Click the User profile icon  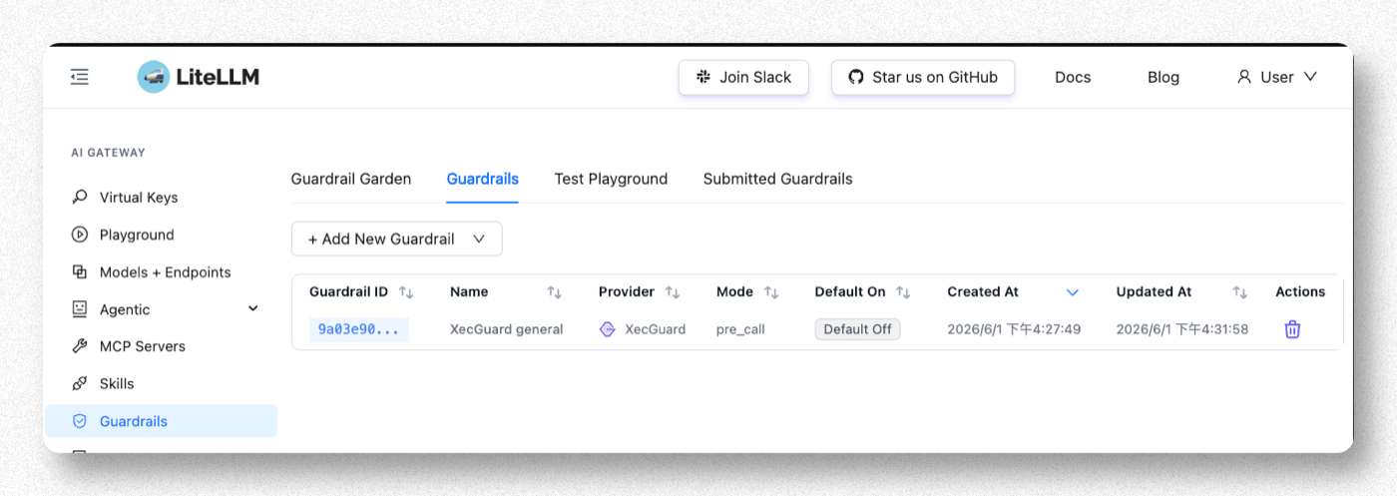[x=1243, y=77]
